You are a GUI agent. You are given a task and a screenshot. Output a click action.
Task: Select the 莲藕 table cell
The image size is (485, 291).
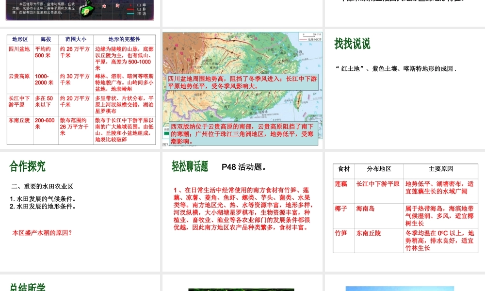click(x=344, y=191)
